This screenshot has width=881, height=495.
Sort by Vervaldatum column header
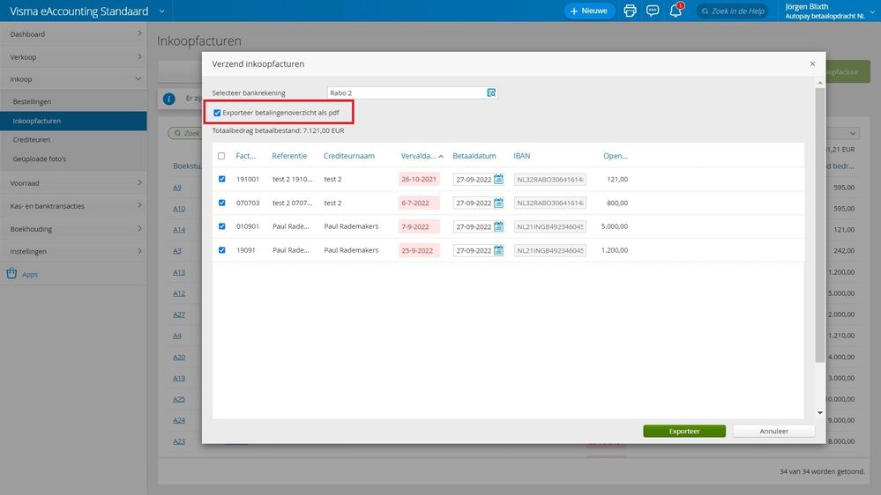click(419, 156)
